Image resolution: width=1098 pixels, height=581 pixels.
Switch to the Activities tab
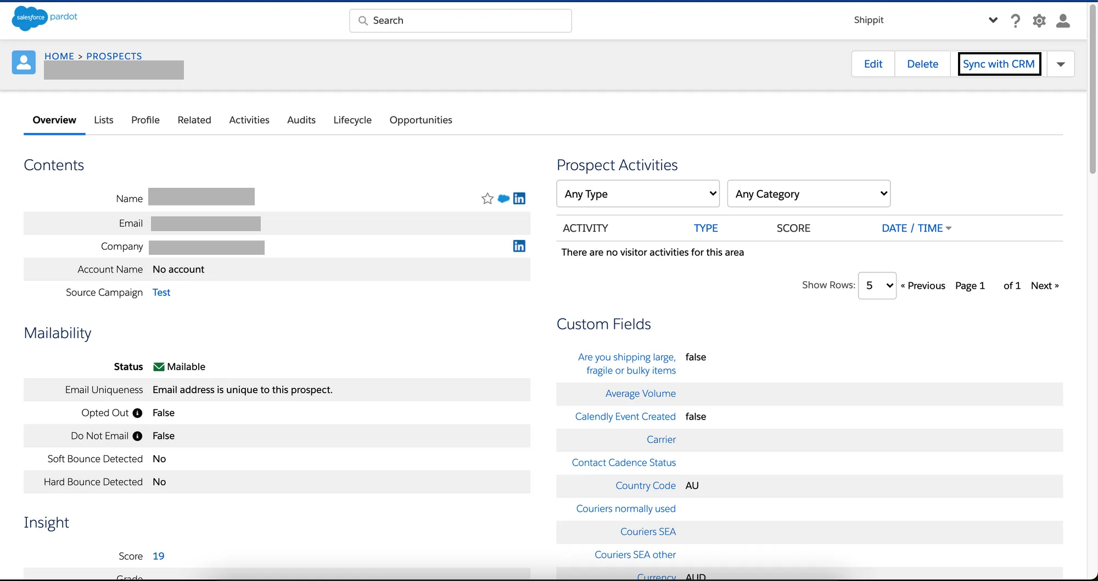pyautogui.click(x=249, y=120)
